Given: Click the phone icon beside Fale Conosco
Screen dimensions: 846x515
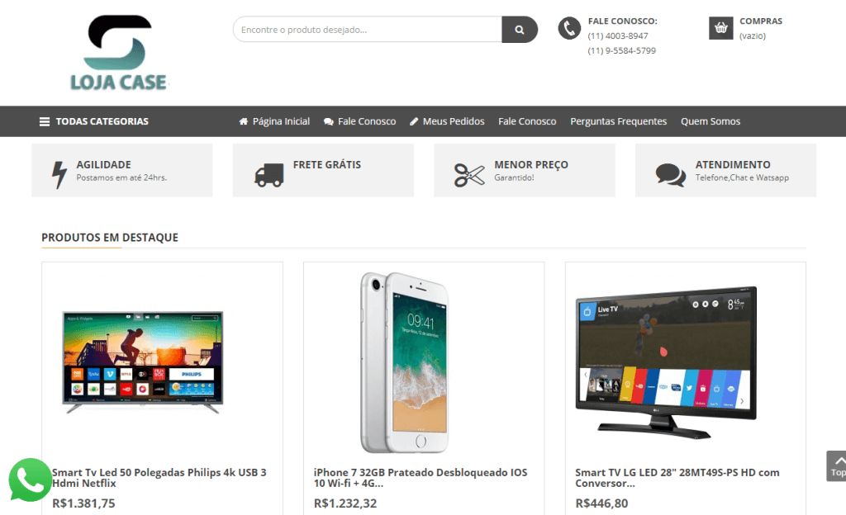Looking at the screenshot, I should click(x=569, y=28).
